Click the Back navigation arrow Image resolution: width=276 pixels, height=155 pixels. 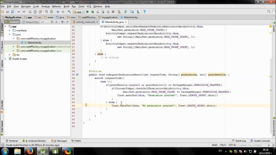pyautogui.click(x=58, y=12)
